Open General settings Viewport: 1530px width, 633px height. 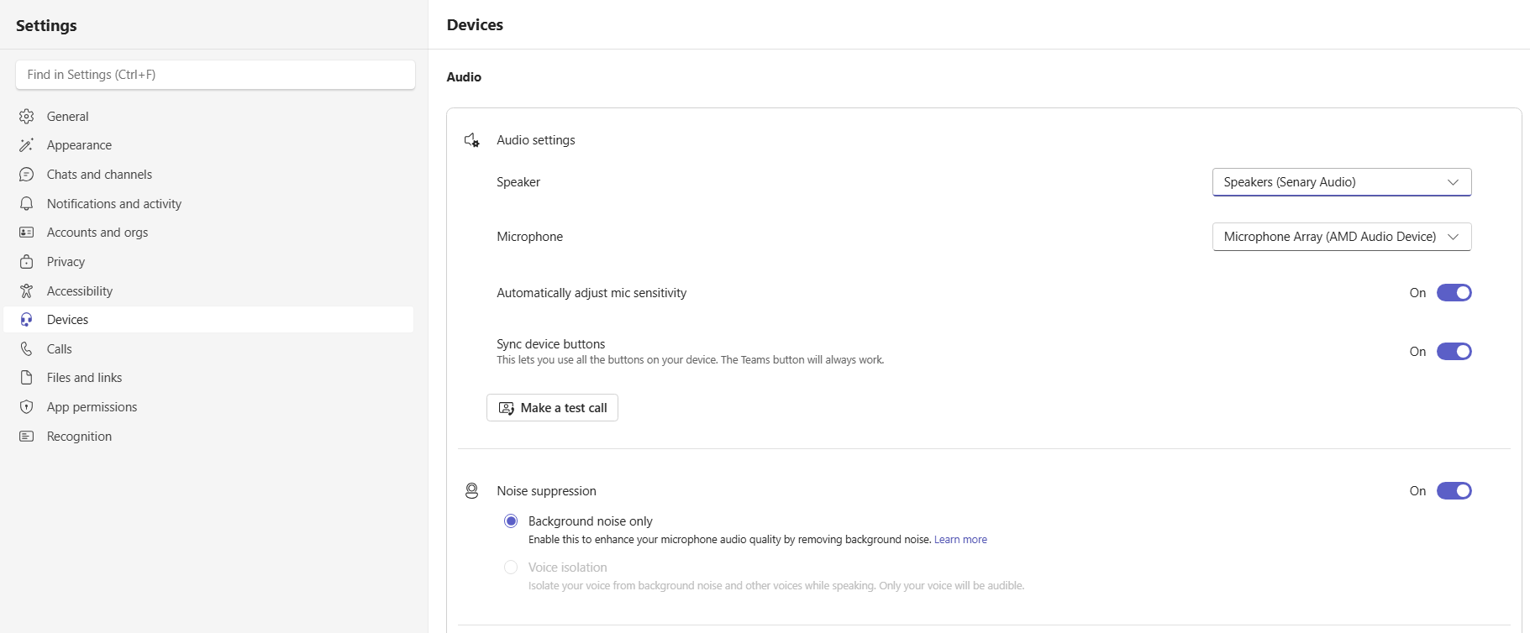pos(208,117)
